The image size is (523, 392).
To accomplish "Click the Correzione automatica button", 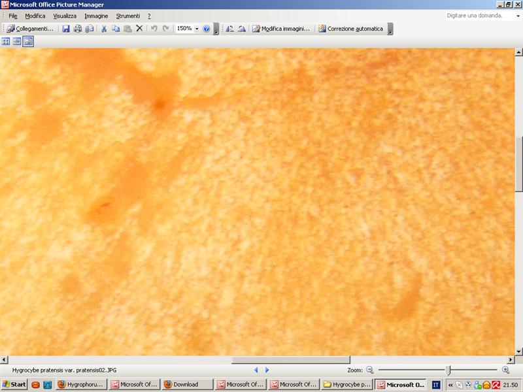I will click(350, 29).
